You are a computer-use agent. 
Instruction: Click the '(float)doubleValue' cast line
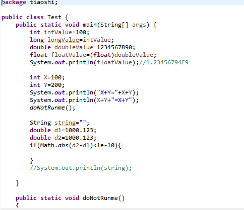click(x=93, y=55)
